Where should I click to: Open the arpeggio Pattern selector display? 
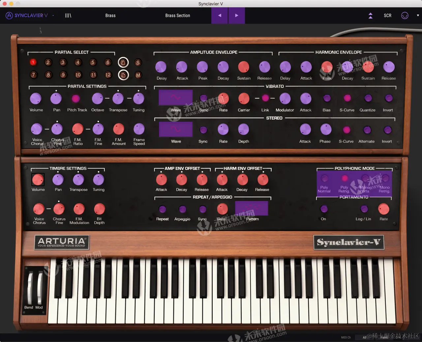click(x=252, y=208)
